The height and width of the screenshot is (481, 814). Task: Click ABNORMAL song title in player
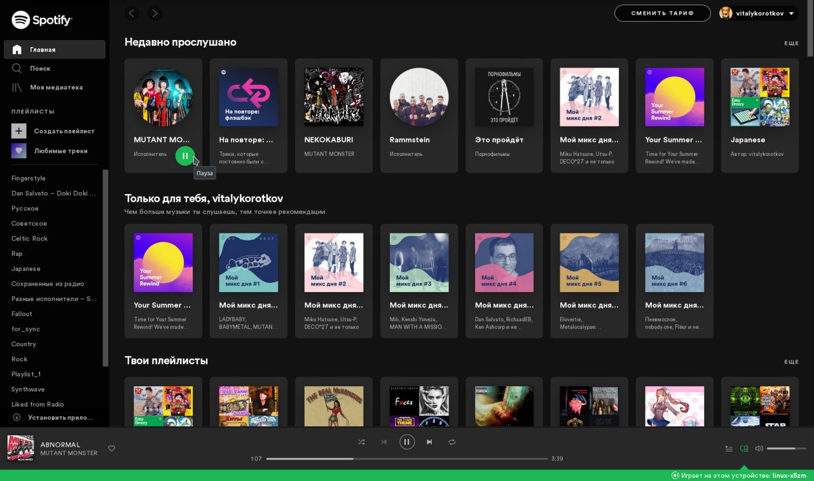(60, 445)
